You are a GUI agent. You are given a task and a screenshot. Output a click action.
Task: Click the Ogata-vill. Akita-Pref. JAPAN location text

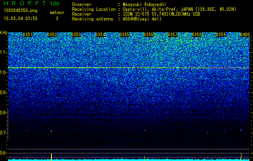179,9
